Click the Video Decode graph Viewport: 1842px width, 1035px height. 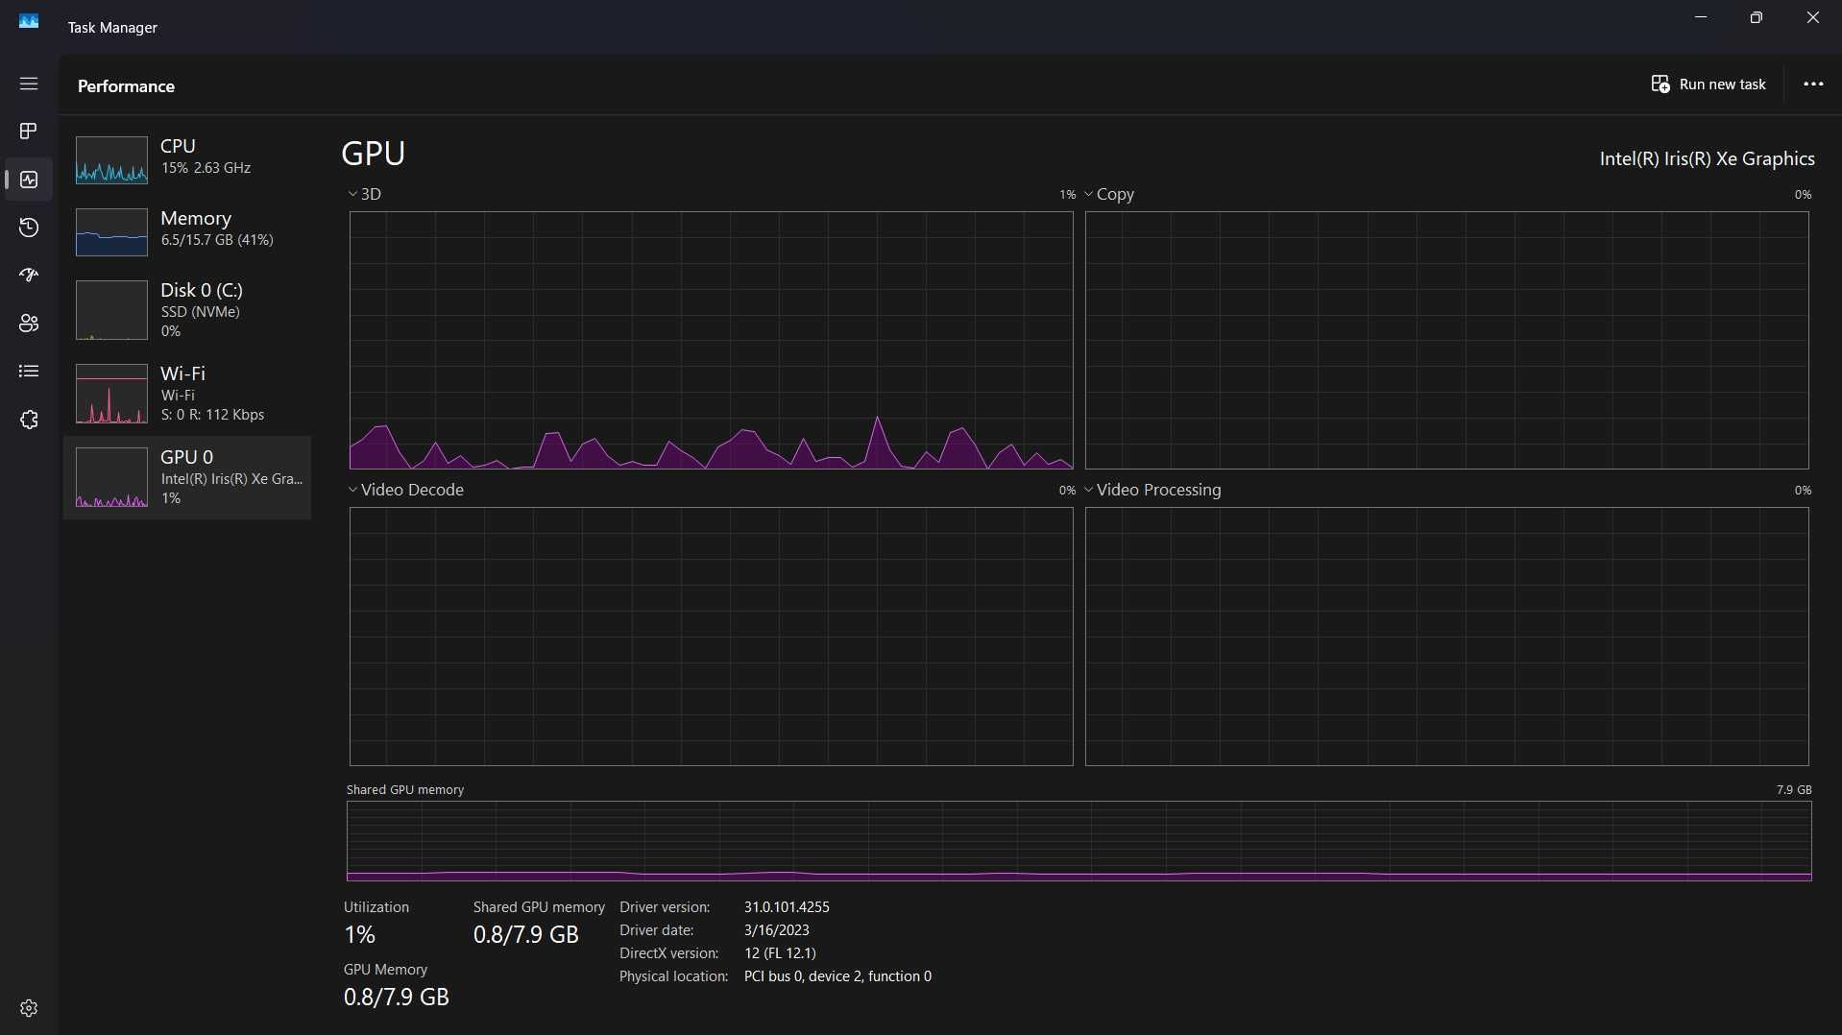(x=711, y=636)
